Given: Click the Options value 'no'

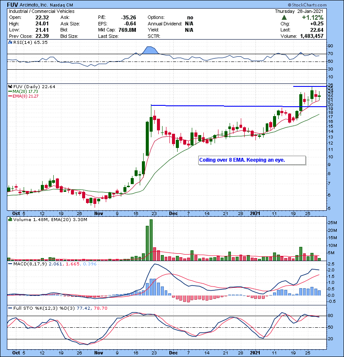Looking at the screenshot, I should 190,18.
